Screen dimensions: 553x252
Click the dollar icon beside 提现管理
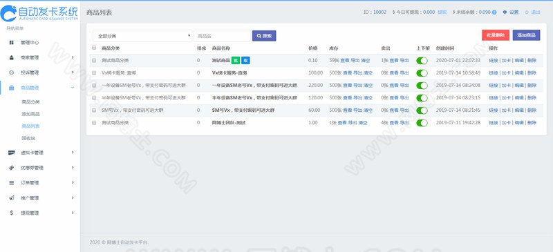pos(12,213)
